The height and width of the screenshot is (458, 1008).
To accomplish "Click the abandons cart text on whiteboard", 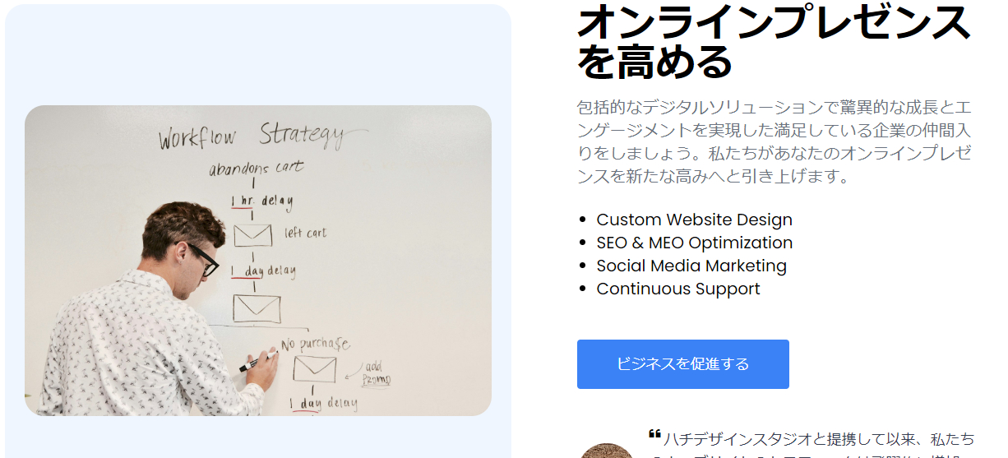I will 256,168.
